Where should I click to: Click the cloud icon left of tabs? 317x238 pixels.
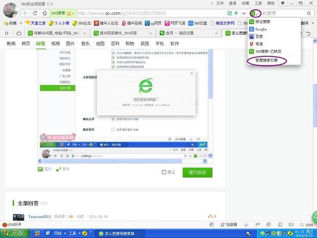[x=19, y=33]
